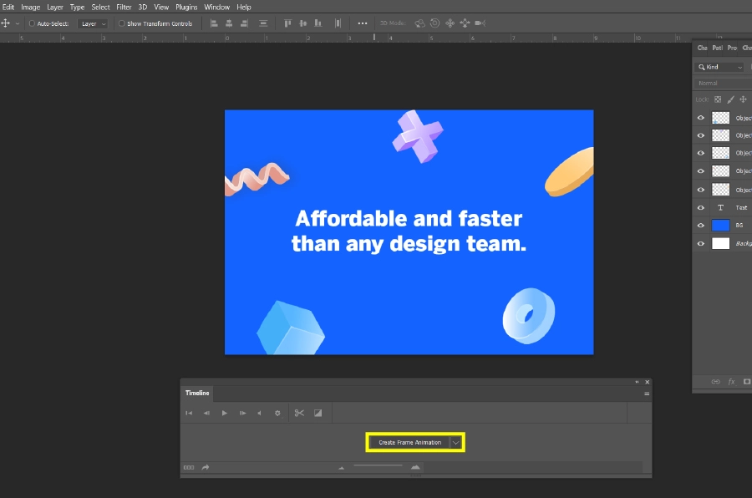The height and width of the screenshot is (498, 752).
Task: Click the Create Frame Animation button
Action: point(410,443)
